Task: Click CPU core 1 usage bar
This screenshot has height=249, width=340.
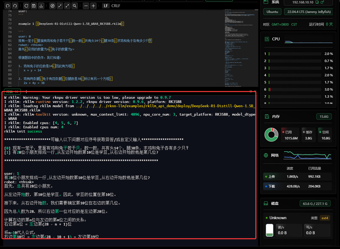Action: click(x=295, y=54)
